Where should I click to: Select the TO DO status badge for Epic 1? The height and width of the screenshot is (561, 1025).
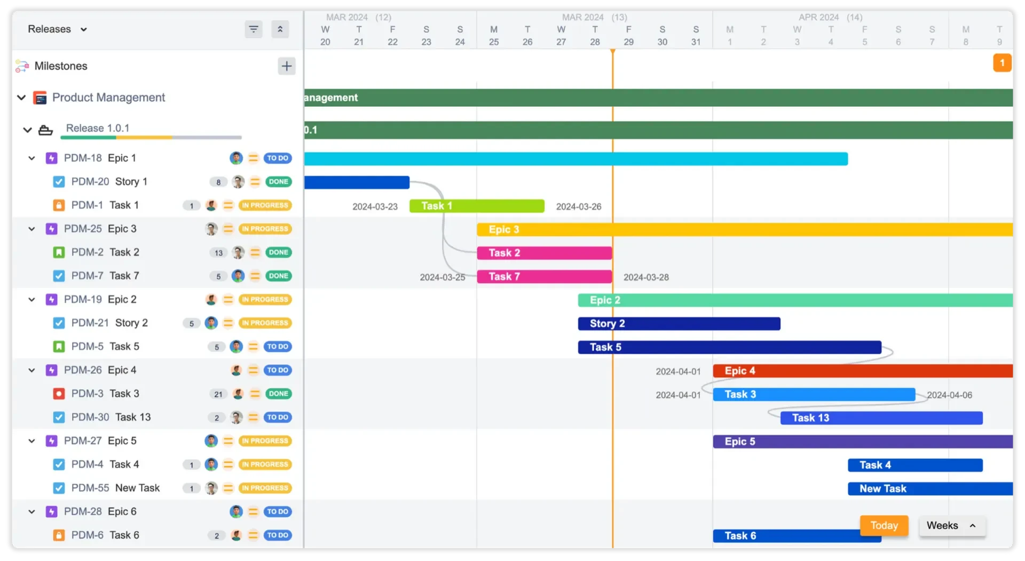click(277, 158)
